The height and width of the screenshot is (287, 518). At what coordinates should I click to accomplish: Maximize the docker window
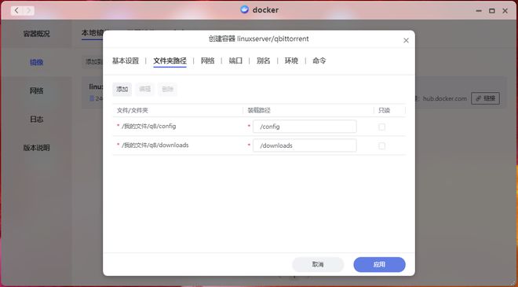[x=492, y=10]
